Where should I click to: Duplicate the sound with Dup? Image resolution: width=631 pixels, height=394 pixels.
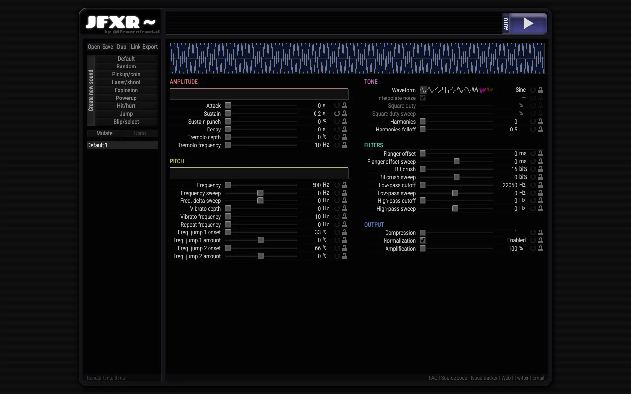click(x=122, y=47)
